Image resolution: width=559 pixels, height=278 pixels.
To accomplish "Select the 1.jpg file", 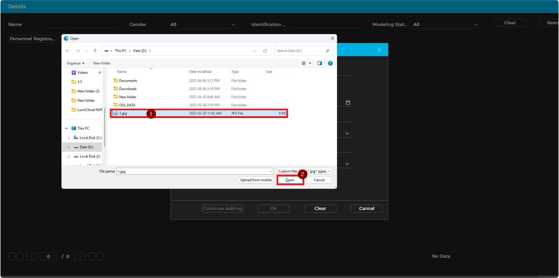I will pos(123,113).
